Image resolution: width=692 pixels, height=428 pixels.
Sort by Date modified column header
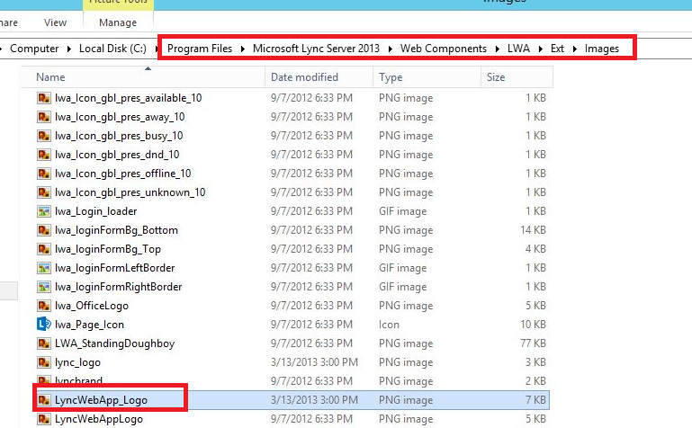(x=304, y=77)
